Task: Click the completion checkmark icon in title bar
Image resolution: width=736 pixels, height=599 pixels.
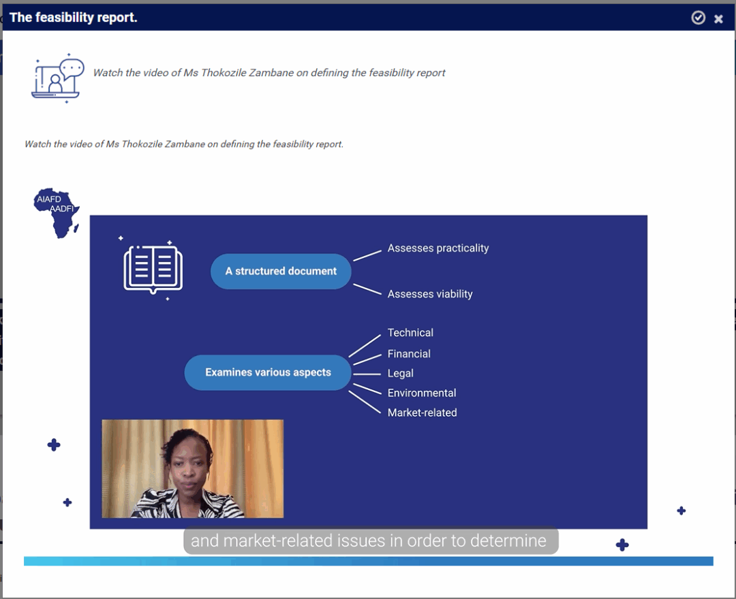Action: click(x=698, y=18)
